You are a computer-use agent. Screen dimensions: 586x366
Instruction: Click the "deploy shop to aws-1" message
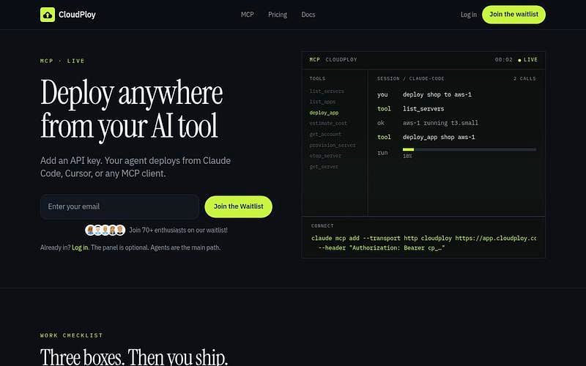tap(437, 95)
